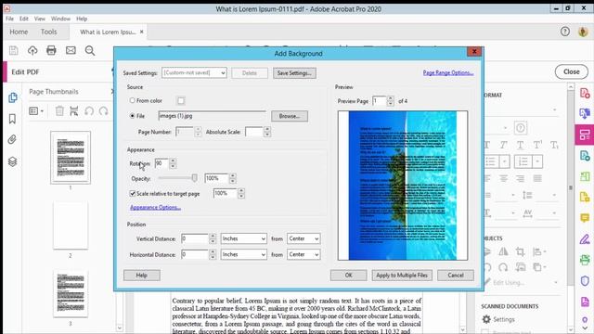Switch to the Tools tab
Image resolution: width=594 pixels, height=334 pixels.
[49, 32]
